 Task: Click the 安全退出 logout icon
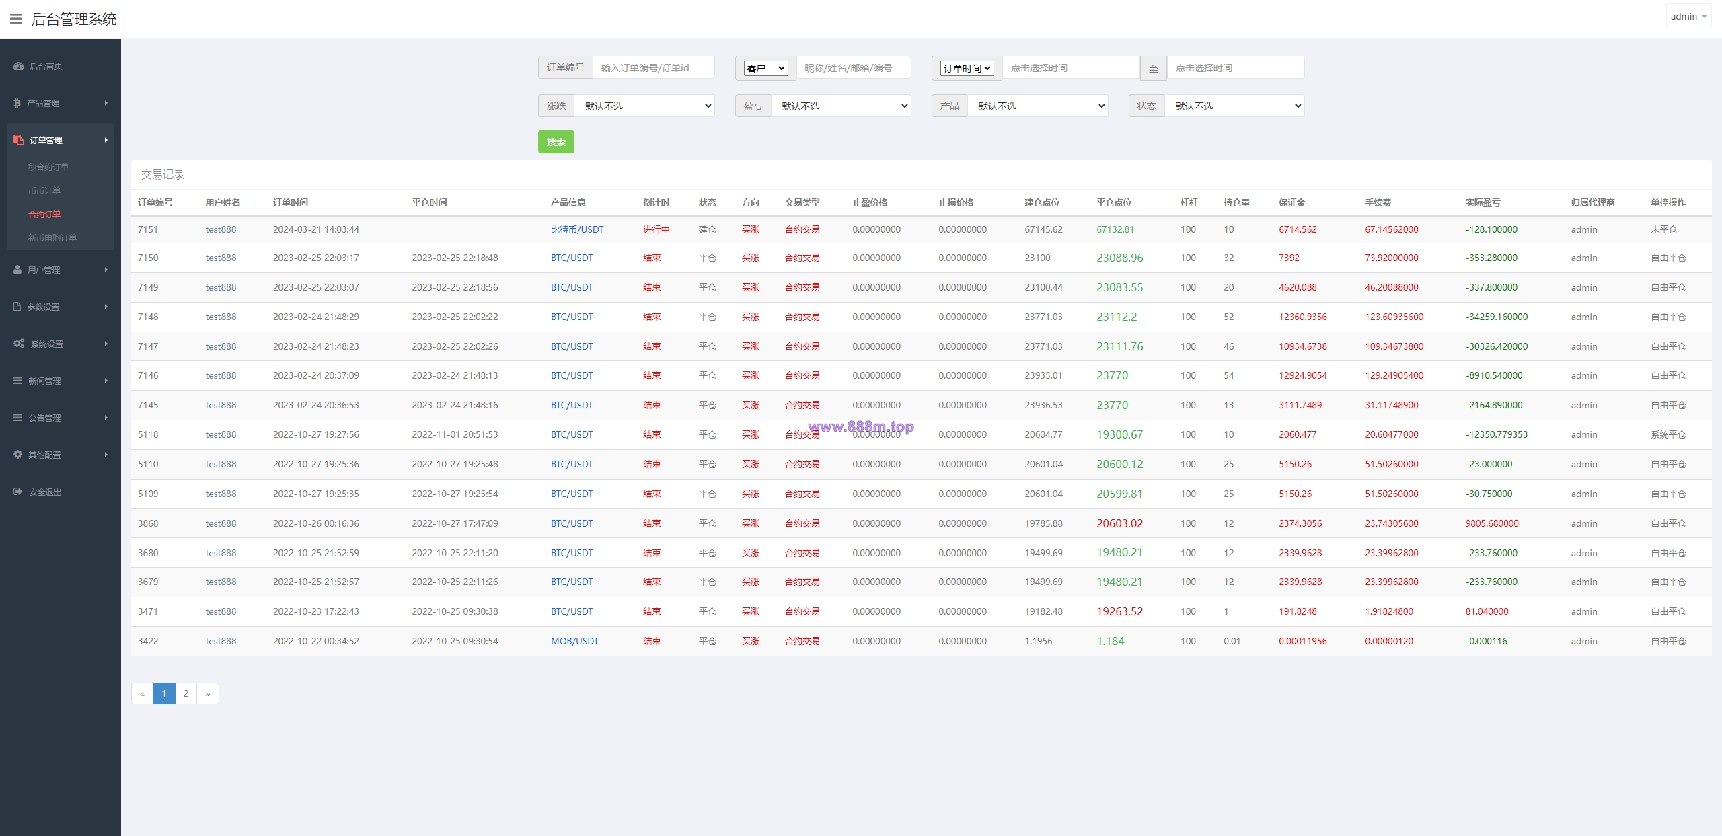[x=18, y=492]
